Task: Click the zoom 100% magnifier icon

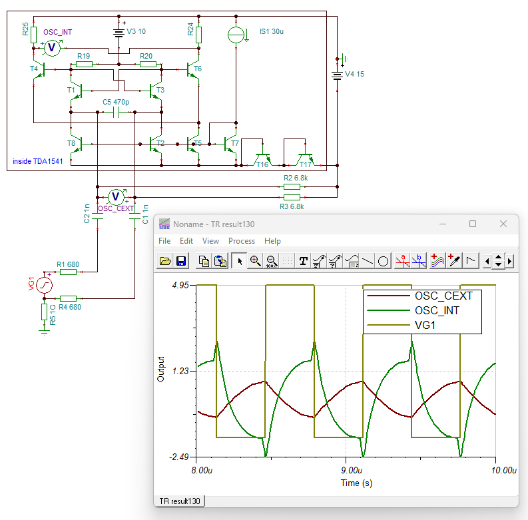Action: [x=272, y=261]
